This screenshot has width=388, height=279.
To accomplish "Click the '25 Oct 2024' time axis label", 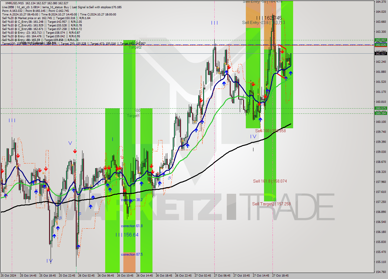I will coord(9,276).
